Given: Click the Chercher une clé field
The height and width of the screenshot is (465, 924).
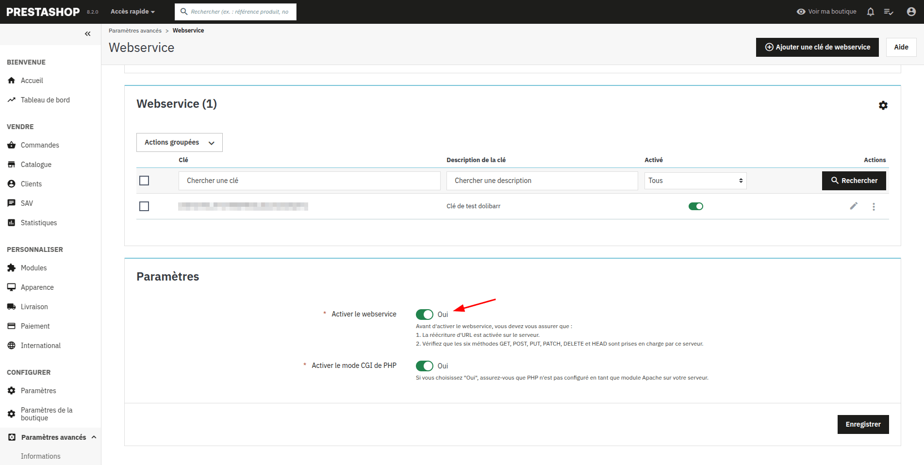Looking at the screenshot, I should click(309, 181).
